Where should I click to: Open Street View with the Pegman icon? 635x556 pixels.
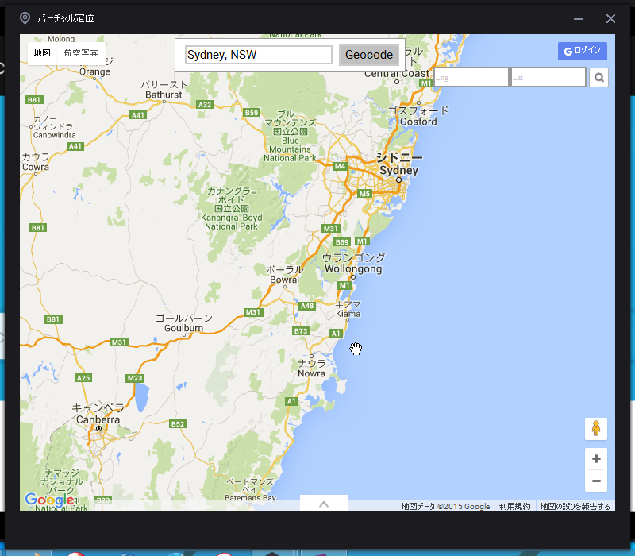tap(596, 429)
